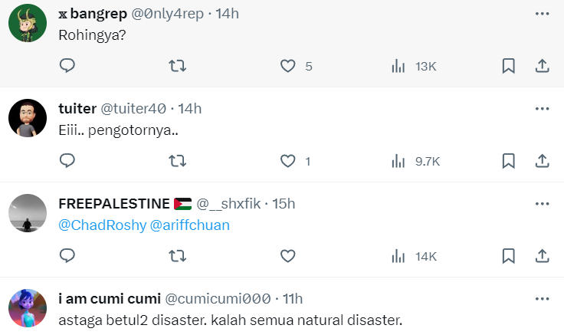Open more options on cumi cumi's tweet
Viewport: 564px width, 335px height.
(542, 298)
